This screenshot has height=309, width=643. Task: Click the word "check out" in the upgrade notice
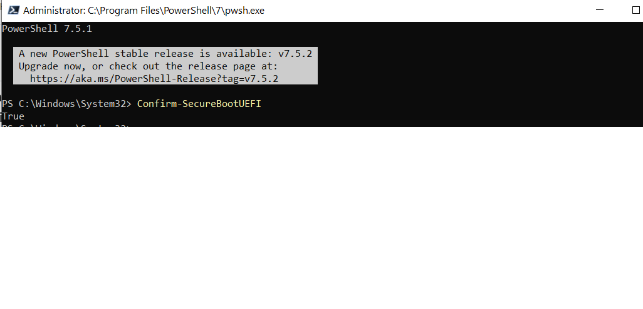pyautogui.click(x=135, y=66)
